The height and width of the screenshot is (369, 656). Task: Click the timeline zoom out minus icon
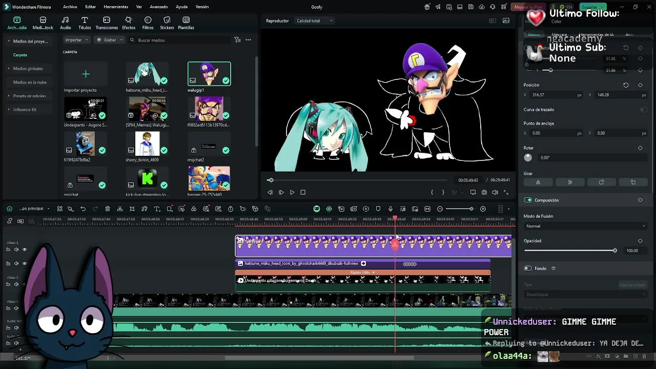(x=440, y=209)
